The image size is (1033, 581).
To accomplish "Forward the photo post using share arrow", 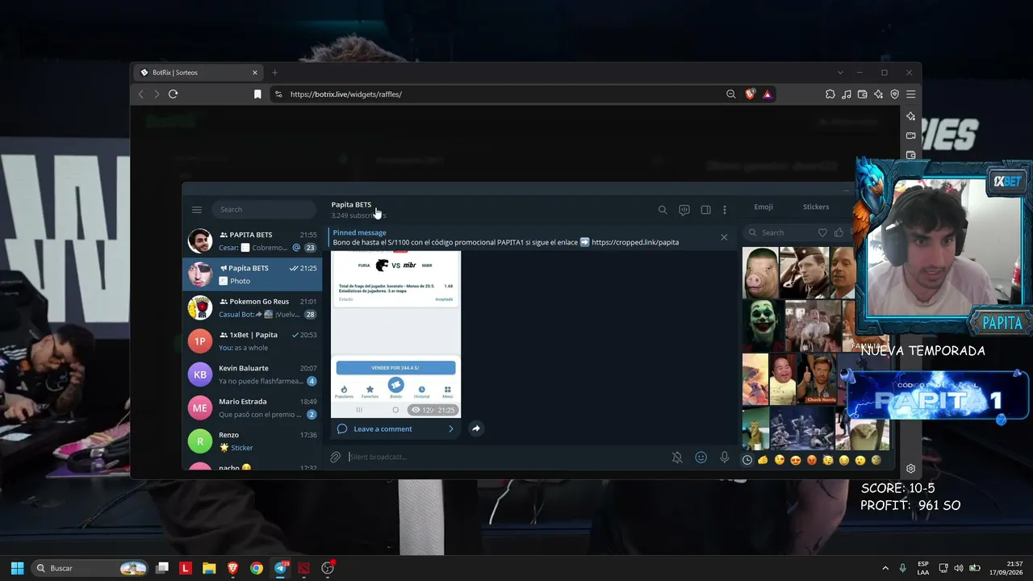I will click(476, 428).
